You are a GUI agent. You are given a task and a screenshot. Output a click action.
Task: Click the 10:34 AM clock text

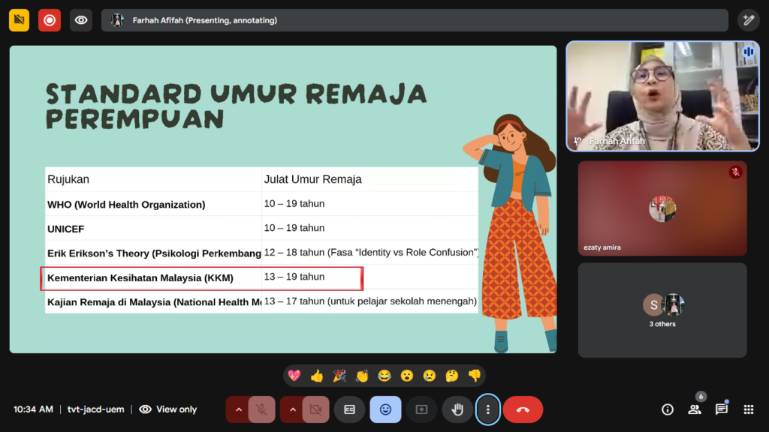(33, 409)
